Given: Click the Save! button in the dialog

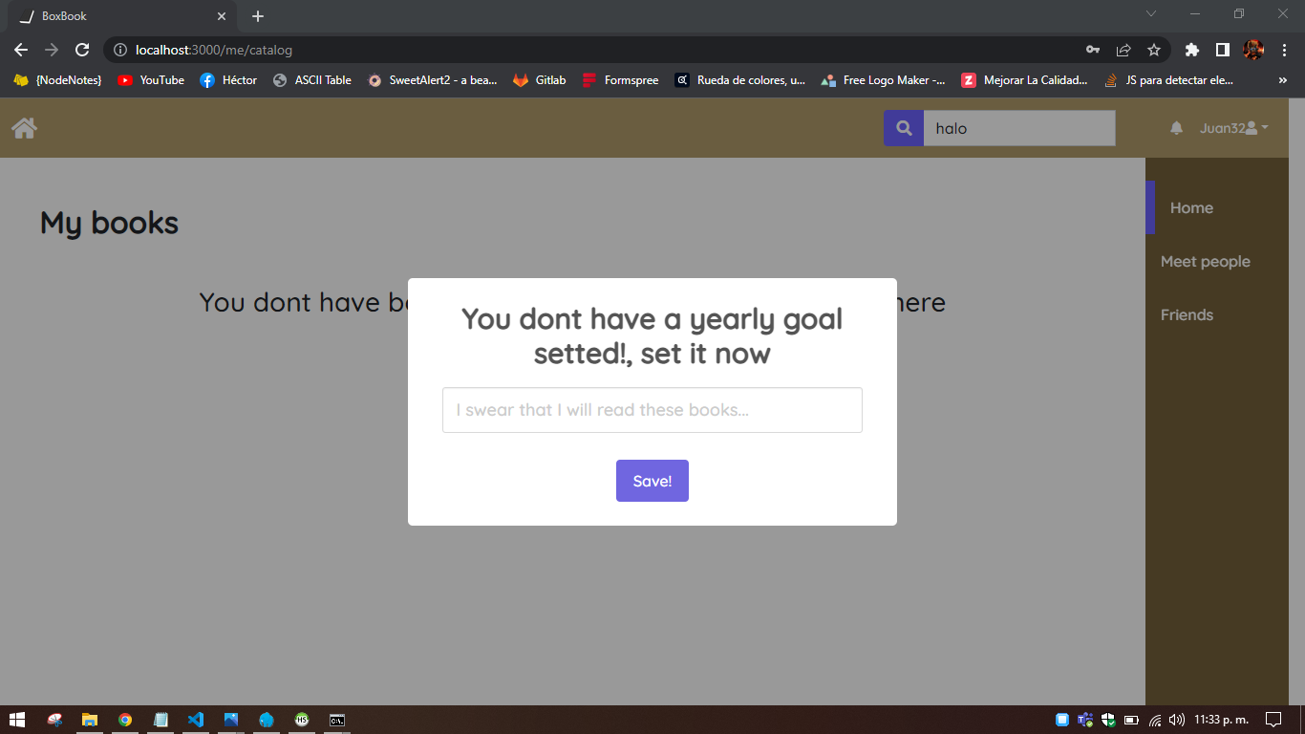Looking at the screenshot, I should (652, 481).
